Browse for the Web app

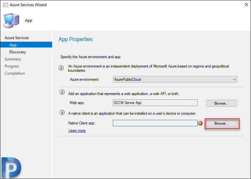[222, 103]
